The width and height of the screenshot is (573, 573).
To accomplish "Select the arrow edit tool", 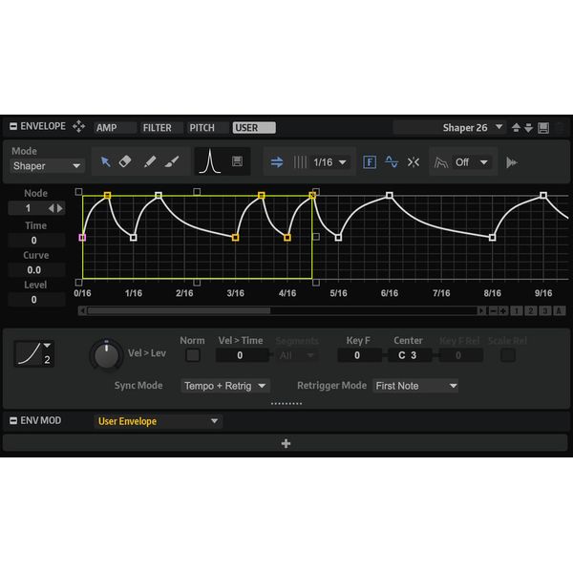I will 106,162.
